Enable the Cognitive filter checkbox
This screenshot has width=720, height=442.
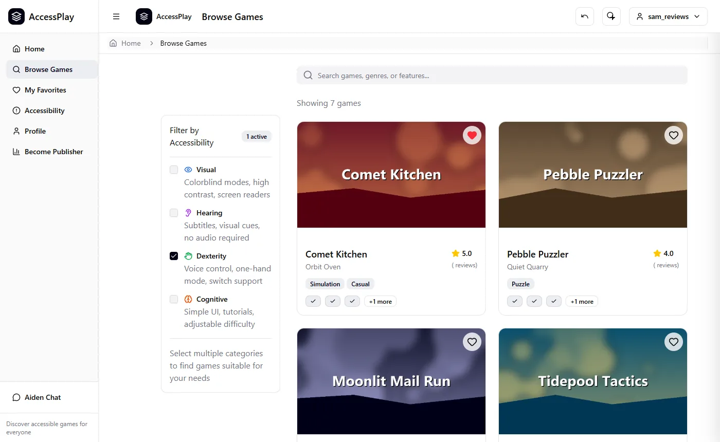click(x=174, y=299)
